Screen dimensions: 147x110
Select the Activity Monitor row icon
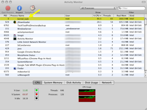tap(15, 39)
